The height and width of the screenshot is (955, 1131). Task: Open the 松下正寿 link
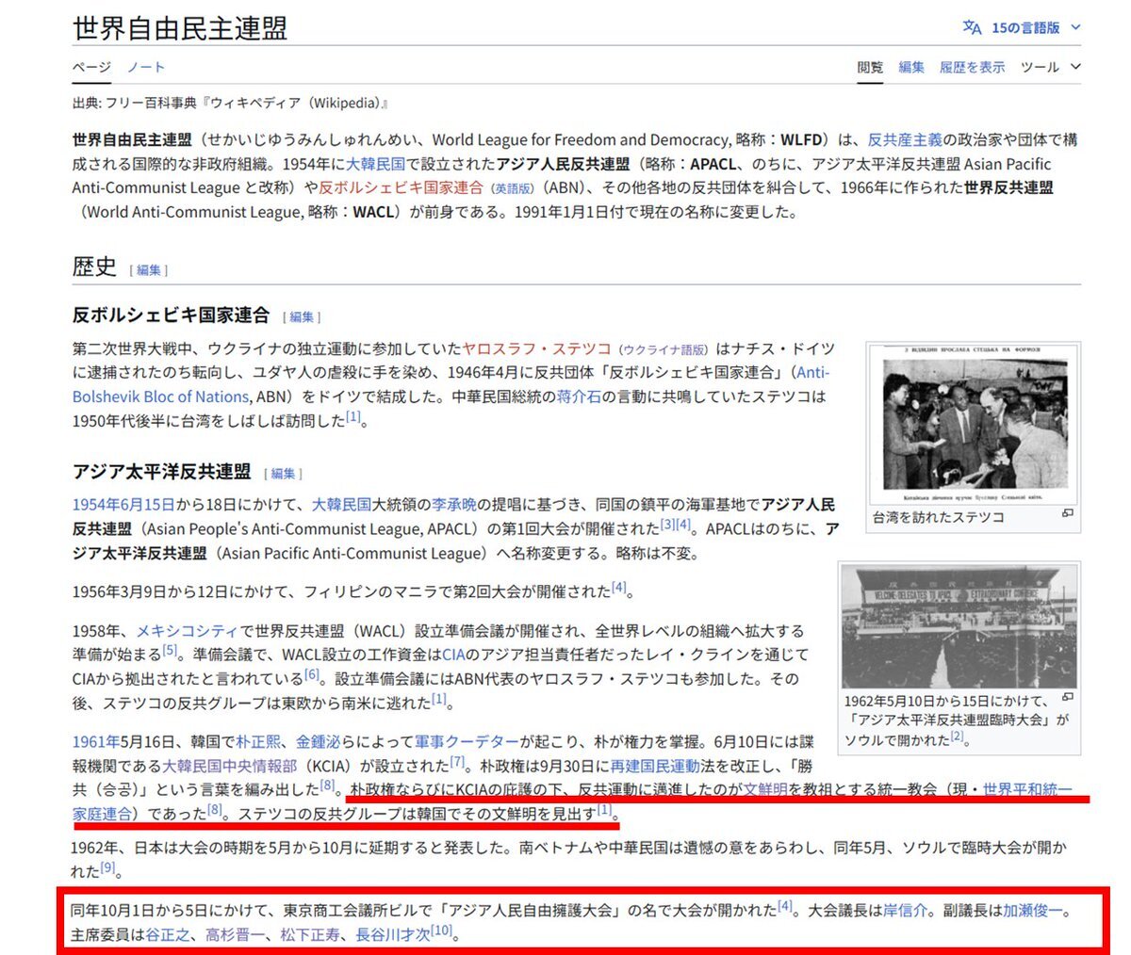pyautogui.click(x=310, y=935)
